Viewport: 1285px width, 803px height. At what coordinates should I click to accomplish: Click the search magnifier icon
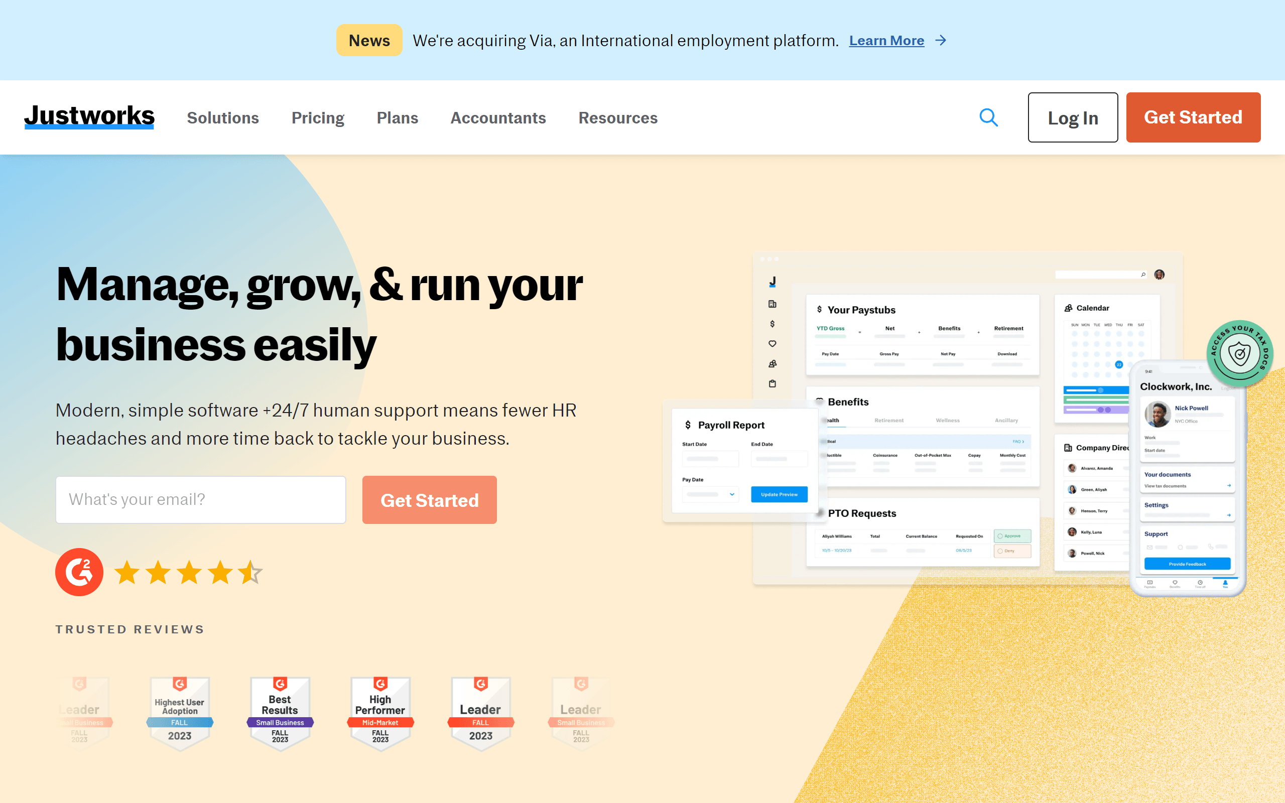point(989,117)
